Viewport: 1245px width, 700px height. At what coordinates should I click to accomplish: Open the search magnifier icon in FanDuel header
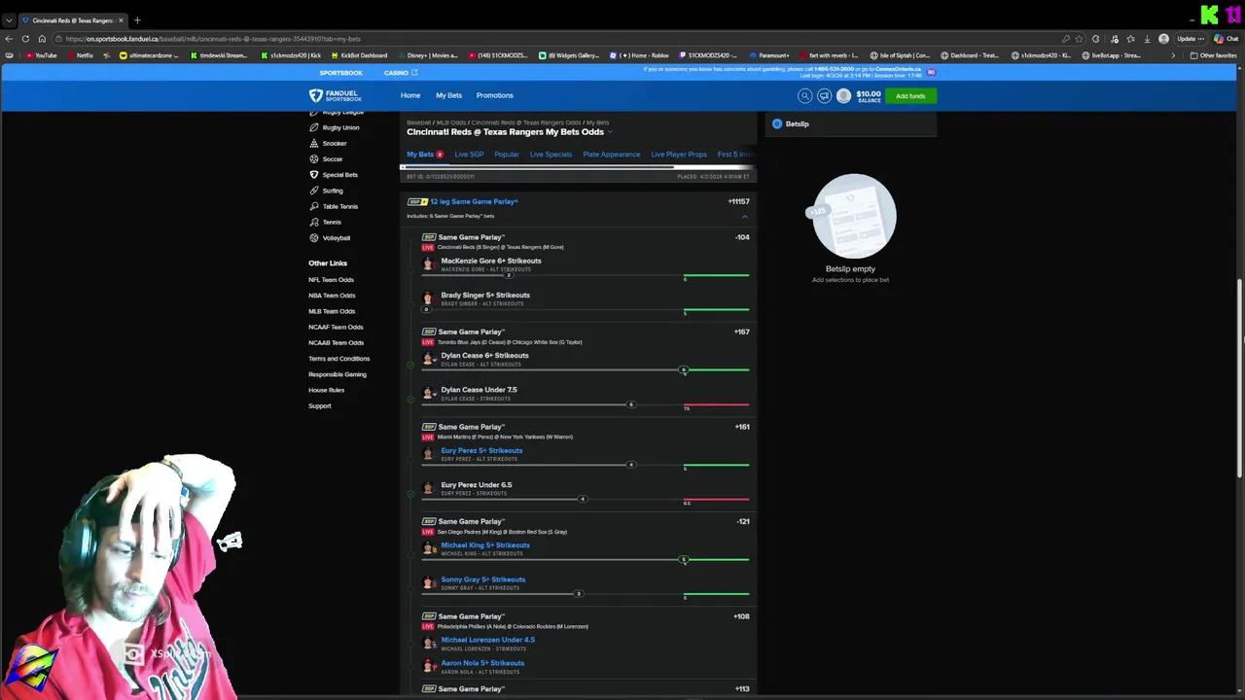click(804, 95)
